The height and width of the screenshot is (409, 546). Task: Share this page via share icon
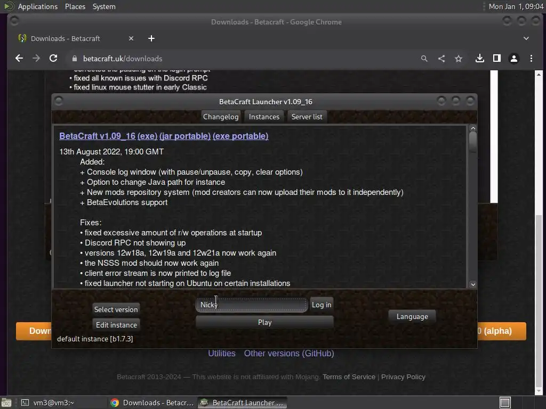441,59
